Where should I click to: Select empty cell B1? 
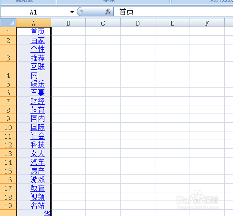(69, 31)
